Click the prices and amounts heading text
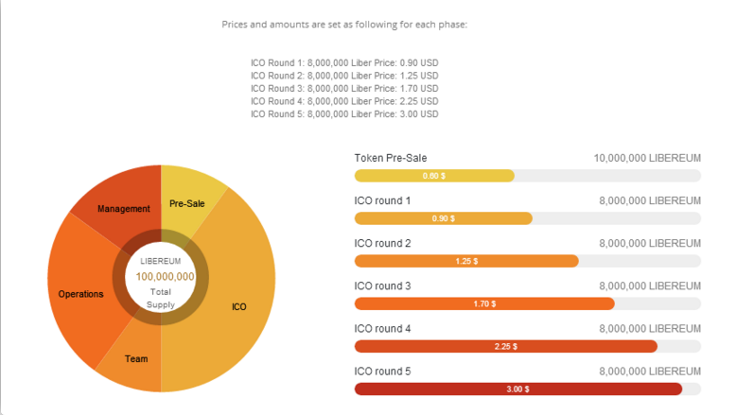Viewport: 754px width, 415px height. click(344, 25)
